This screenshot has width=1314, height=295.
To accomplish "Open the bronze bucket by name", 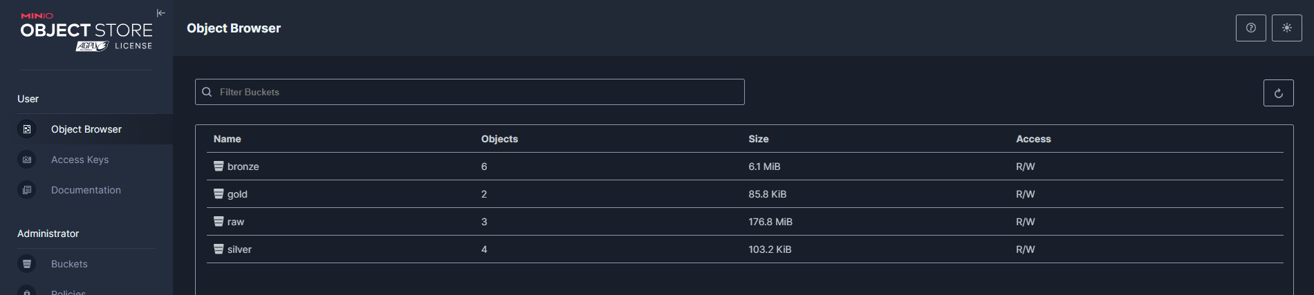I will click(x=243, y=166).
